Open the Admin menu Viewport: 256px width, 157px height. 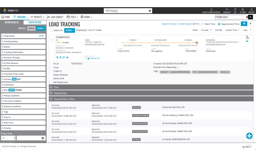pos(86,17)
